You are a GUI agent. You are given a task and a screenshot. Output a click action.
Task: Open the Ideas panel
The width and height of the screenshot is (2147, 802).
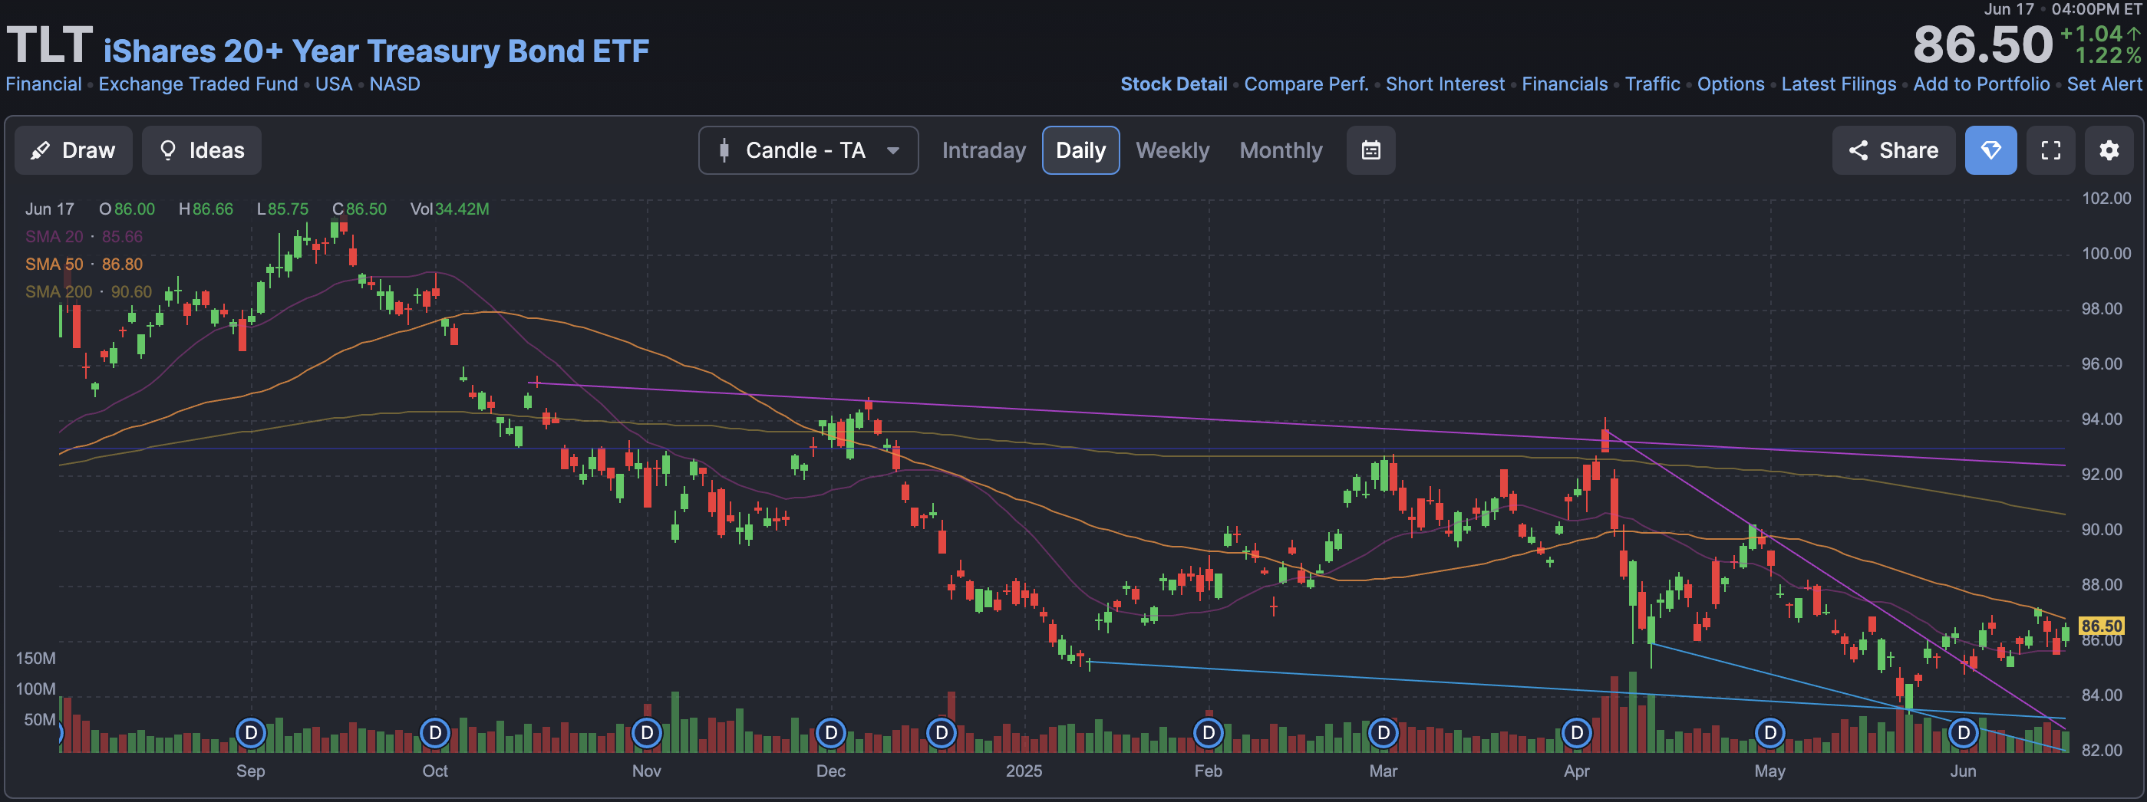202,150
